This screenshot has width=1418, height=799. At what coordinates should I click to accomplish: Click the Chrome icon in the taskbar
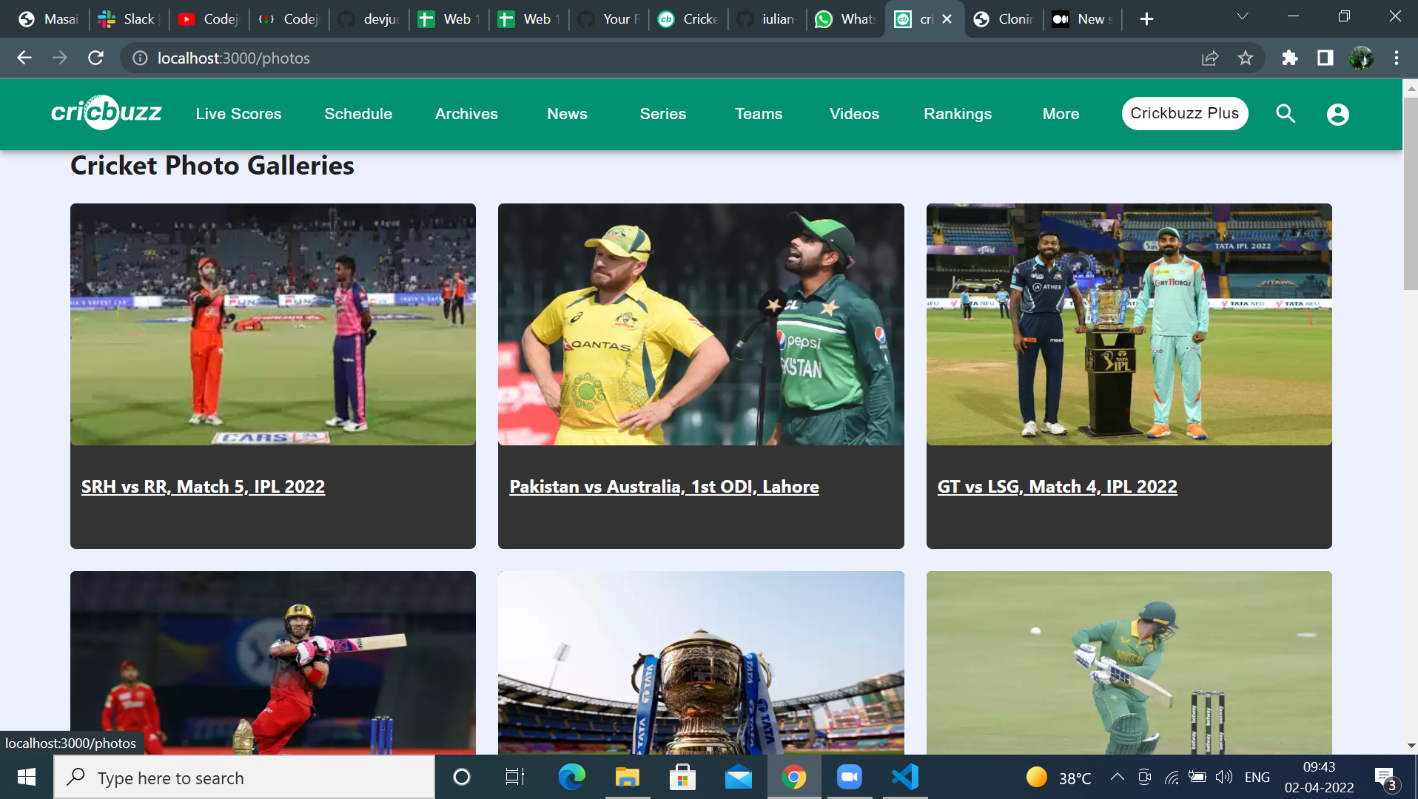[x=794, y=777]
